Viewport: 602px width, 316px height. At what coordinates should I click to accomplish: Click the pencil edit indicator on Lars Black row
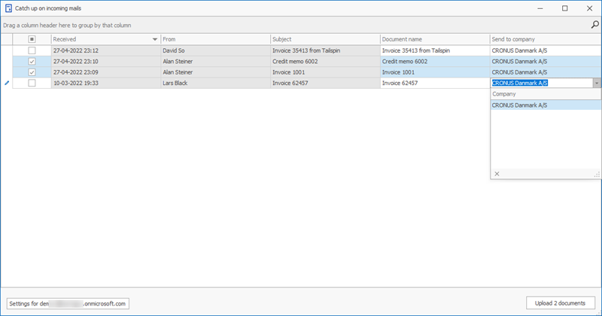[8, 84]
